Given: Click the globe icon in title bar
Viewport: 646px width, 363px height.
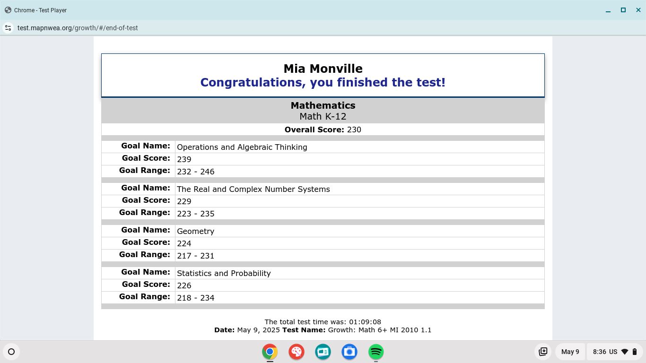Looking at the screenshot, I should coord(8,10).
